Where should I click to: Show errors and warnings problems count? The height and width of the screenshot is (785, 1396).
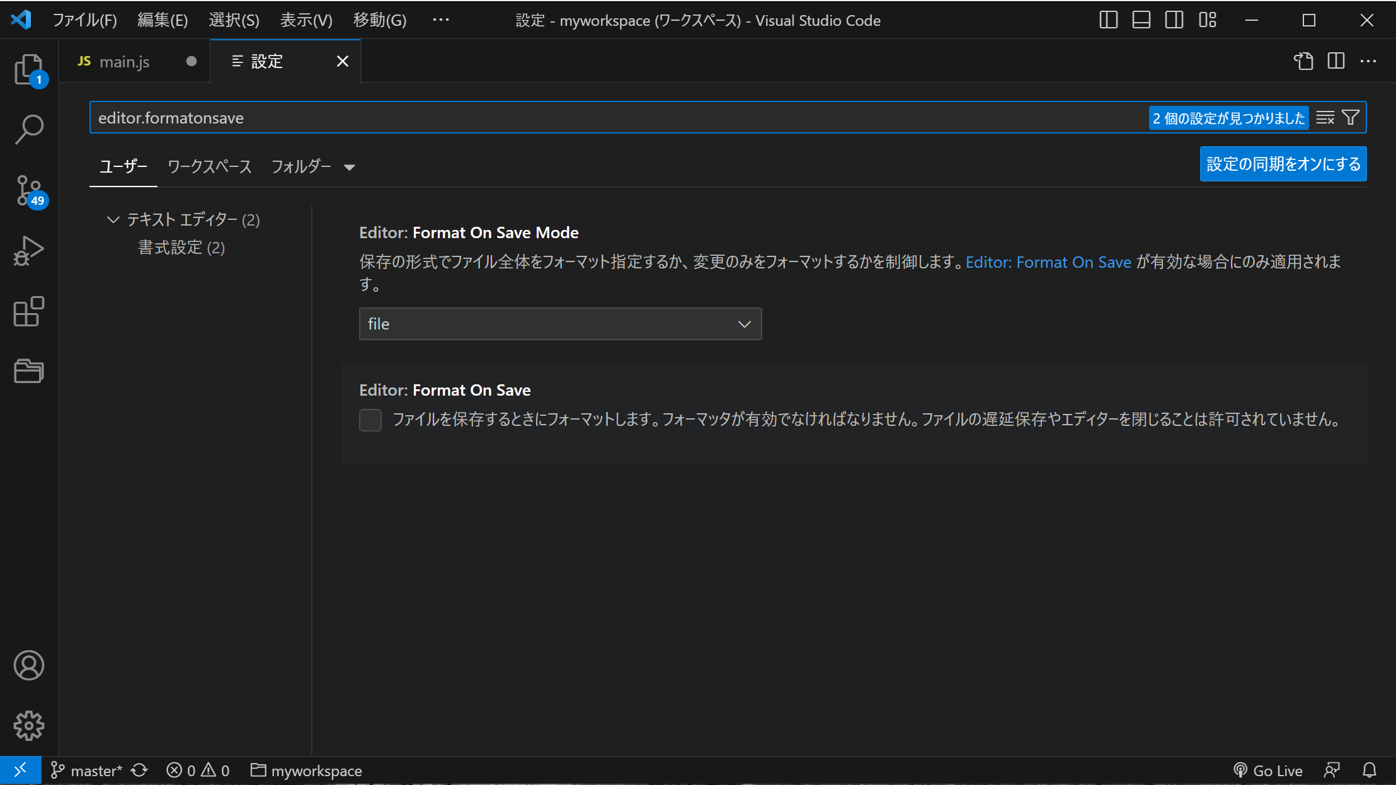(198, 771)
